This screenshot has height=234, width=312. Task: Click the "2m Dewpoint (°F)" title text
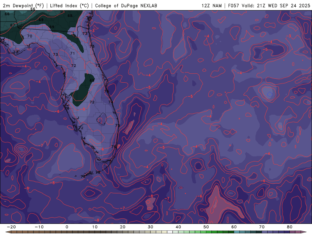click(x=23, y=5)
